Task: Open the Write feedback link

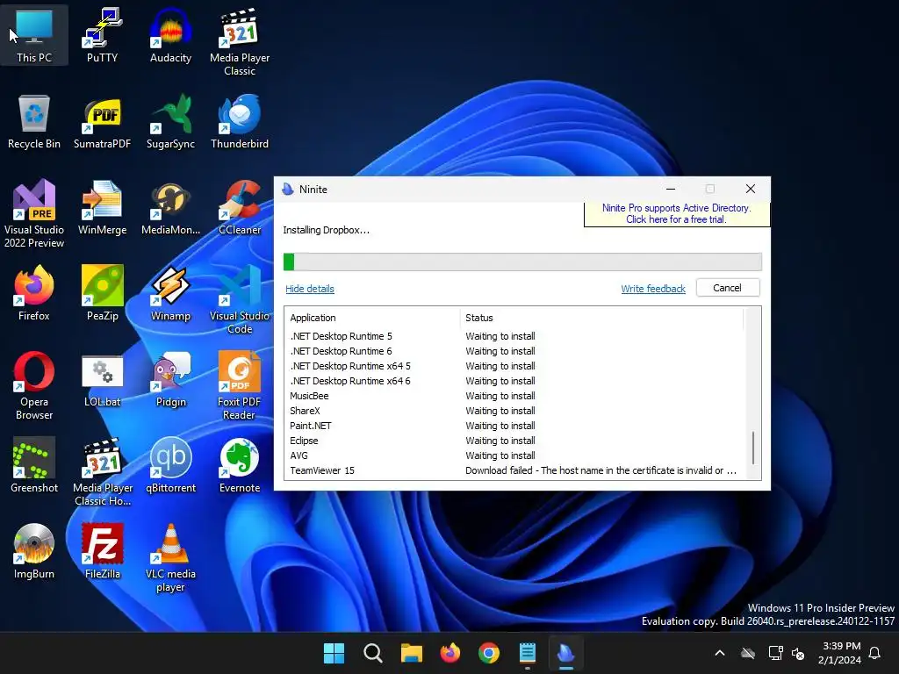Action: (x=653, y=288)
